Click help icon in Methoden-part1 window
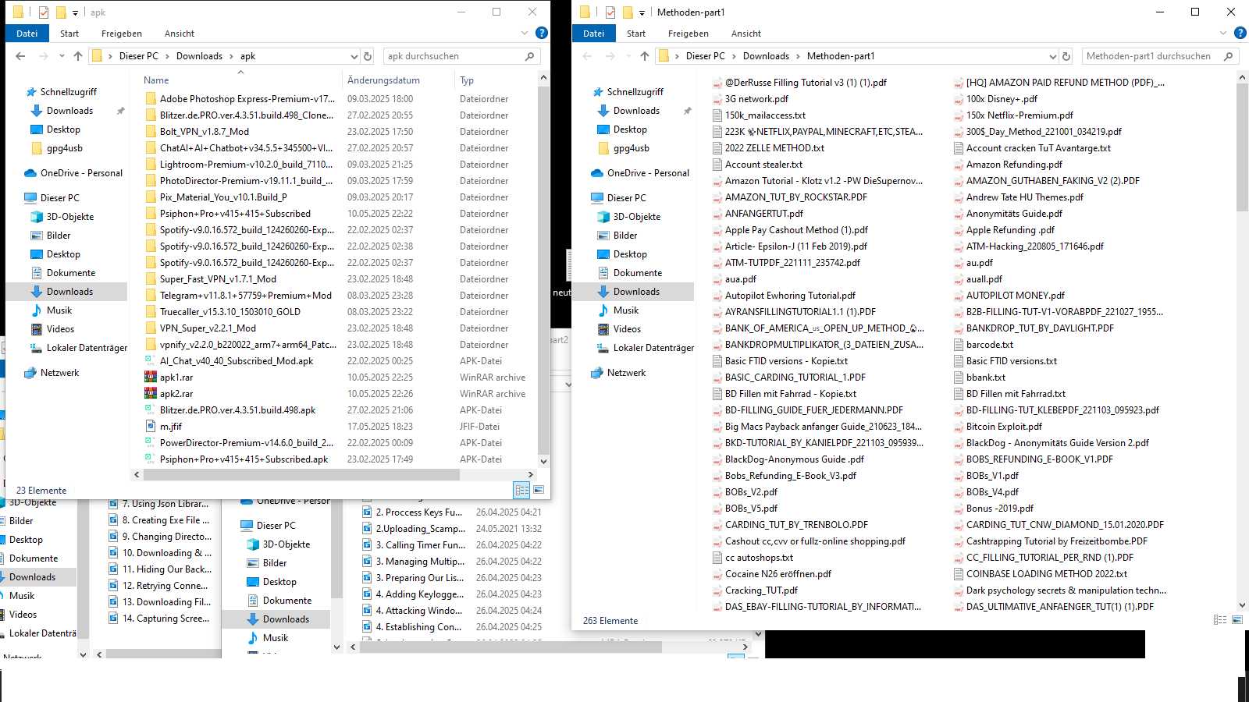 tap(1240, 33)
